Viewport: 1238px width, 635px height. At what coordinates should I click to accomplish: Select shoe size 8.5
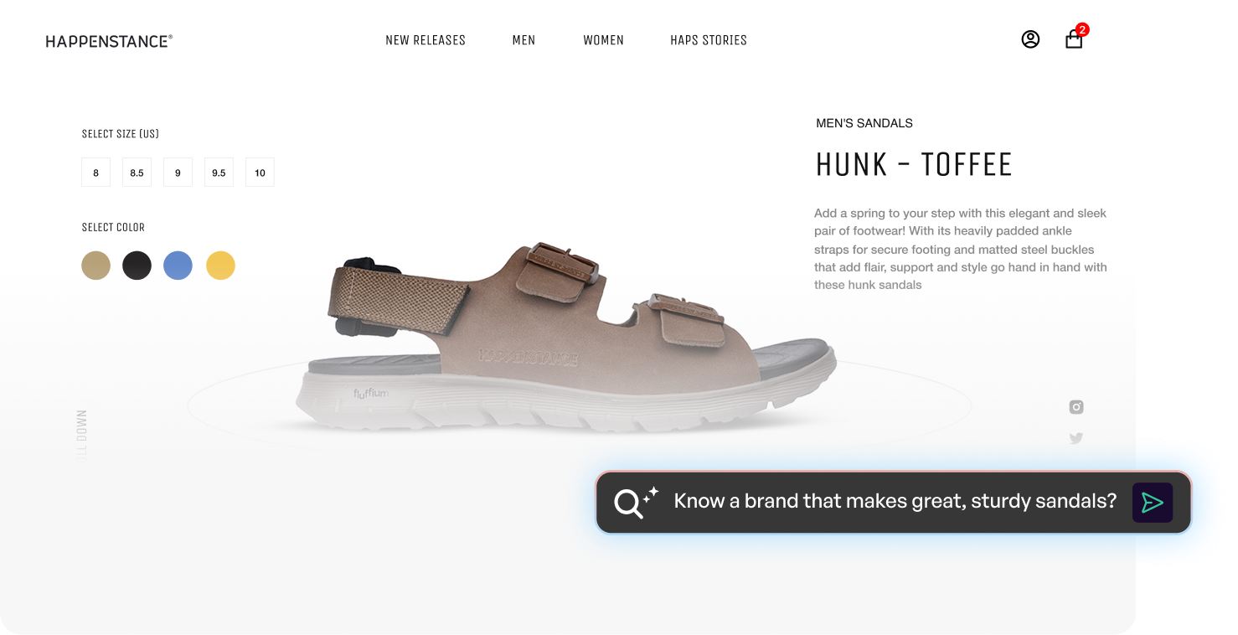(137, 173)
